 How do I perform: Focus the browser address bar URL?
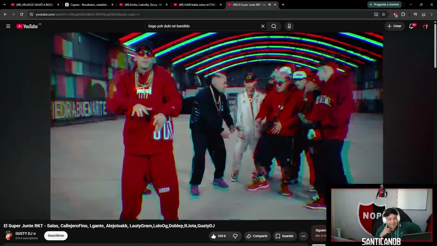tap(87, 14)
